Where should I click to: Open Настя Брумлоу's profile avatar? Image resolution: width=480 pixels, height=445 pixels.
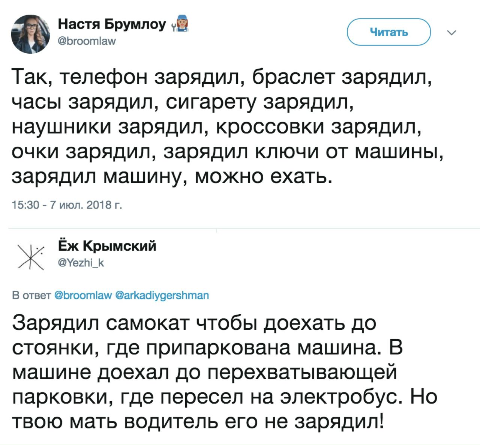coord(31,34)
